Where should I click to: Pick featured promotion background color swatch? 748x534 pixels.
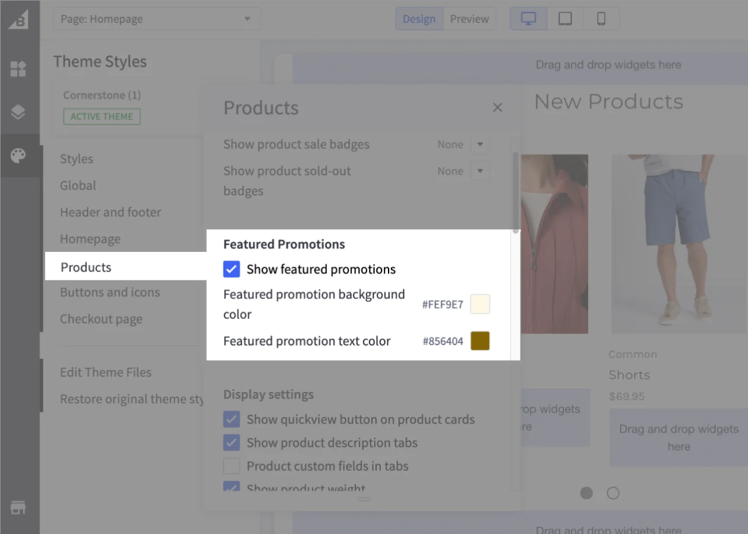[480, 304]
